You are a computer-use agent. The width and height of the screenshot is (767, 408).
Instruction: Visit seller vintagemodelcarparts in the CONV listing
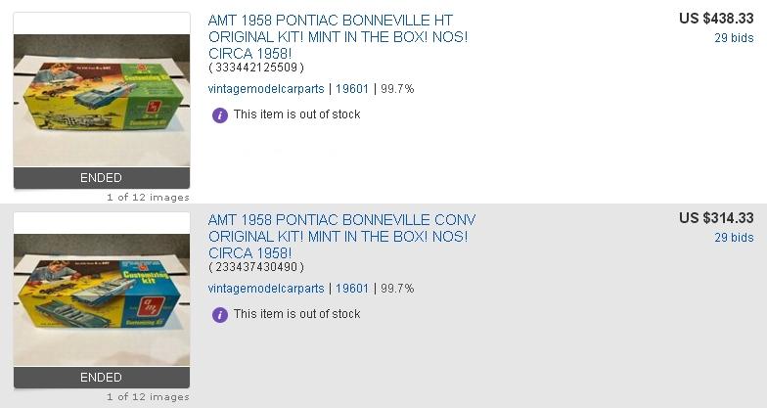tap(266, 289)
